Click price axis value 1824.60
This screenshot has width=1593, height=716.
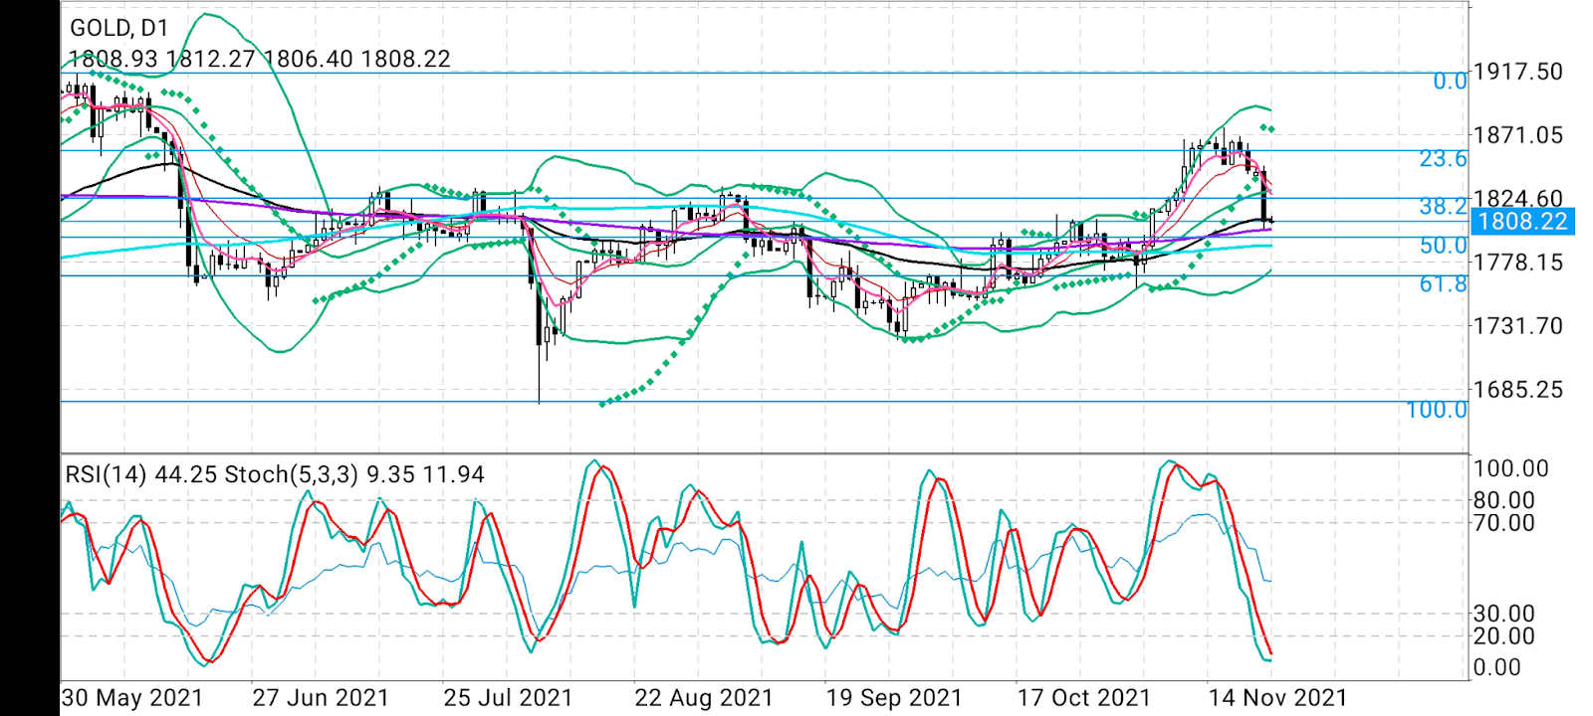pos(1518,199)
